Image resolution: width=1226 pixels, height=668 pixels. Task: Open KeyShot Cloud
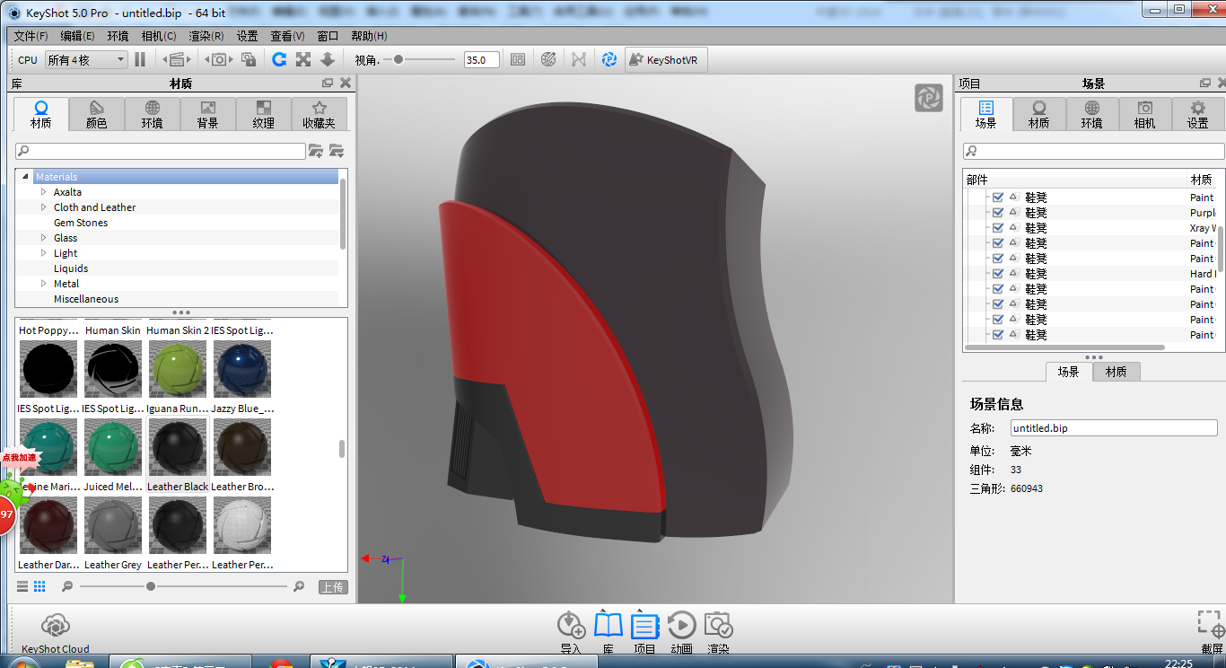pos(56,627)
